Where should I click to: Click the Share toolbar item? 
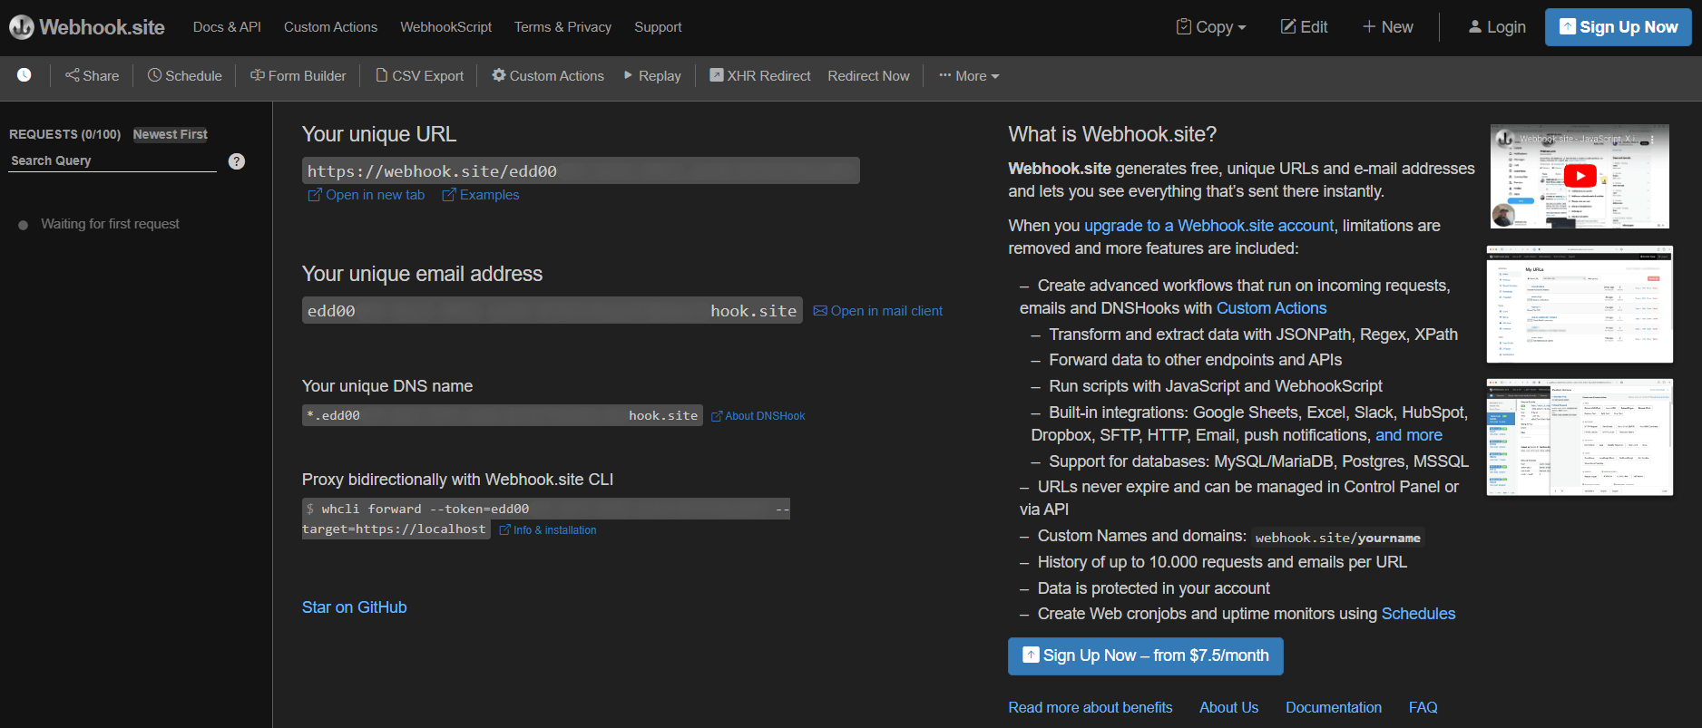tap(92, 76)
